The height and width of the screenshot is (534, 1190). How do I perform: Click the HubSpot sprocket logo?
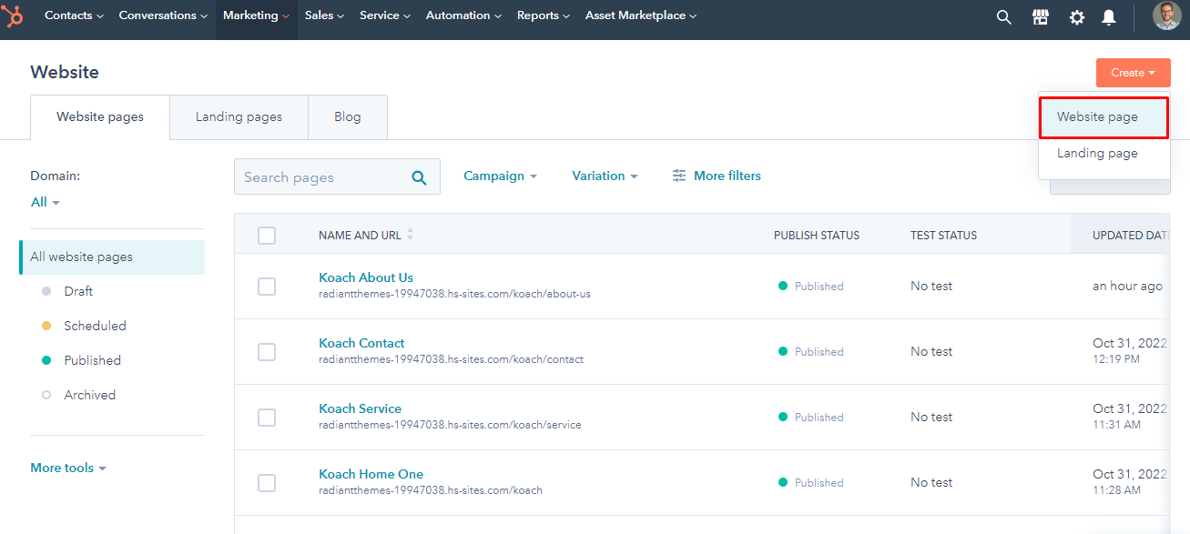14,15
